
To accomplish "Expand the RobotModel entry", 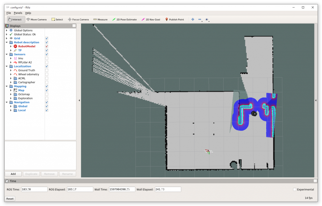I will click(x=11, y=46).
